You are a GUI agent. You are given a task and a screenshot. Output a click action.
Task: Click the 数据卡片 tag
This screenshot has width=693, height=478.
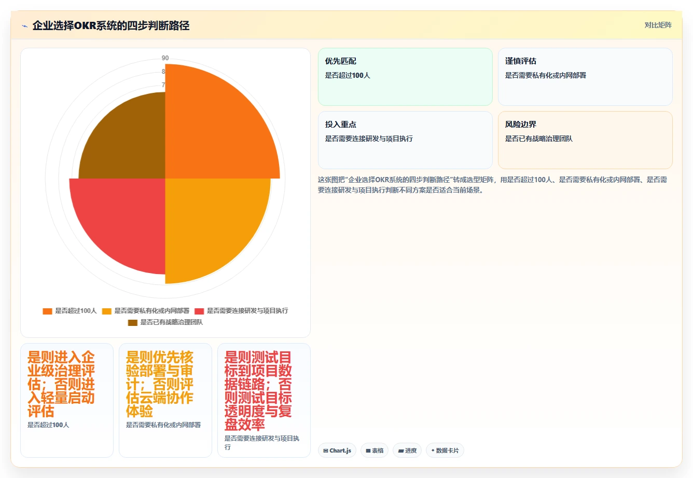click(x=445, y=450)
